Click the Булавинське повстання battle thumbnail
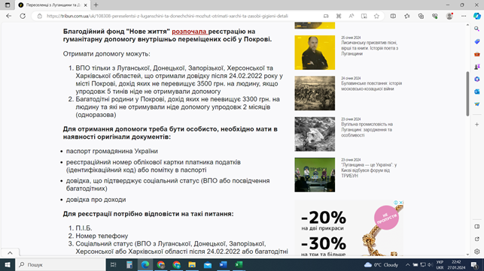 (315, 93)
